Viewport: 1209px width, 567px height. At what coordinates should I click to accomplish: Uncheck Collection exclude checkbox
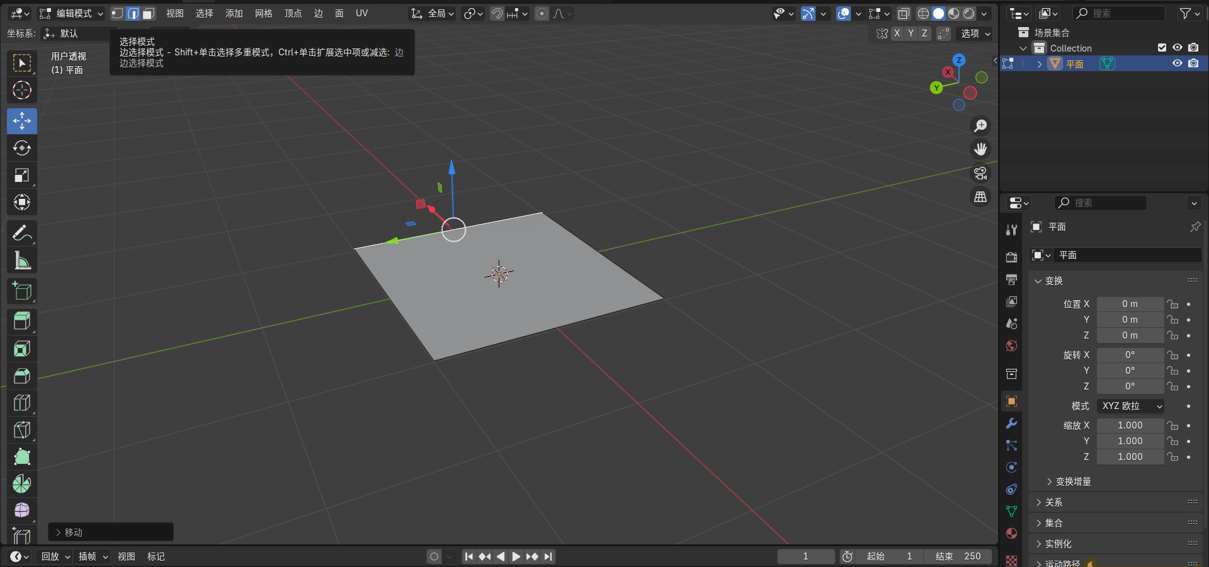coord(1162,48)
